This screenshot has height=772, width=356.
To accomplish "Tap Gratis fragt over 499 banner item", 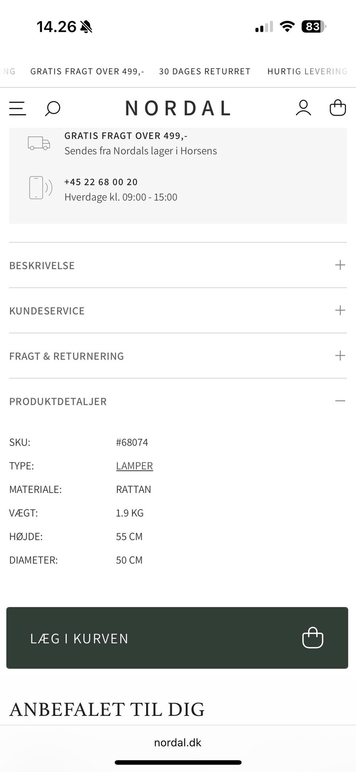I will (x=87, y=71).
